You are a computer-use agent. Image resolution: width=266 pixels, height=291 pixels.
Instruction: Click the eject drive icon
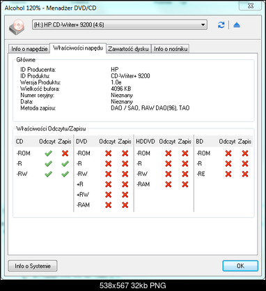pyautogui.click(x=237, y=24)
